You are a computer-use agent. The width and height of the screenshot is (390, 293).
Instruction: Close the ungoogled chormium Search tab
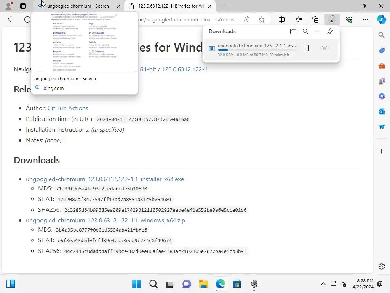(x=119, y=6)
